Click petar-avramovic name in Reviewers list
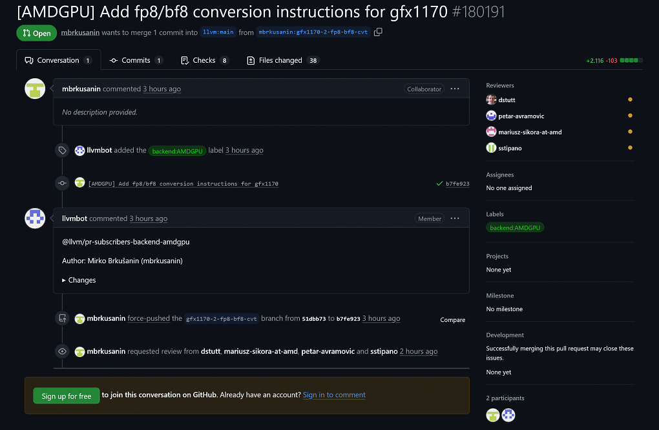659x430 pixels. [x=521, y=116]
